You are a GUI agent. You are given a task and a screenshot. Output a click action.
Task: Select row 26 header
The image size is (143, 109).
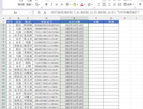point(3,107)
